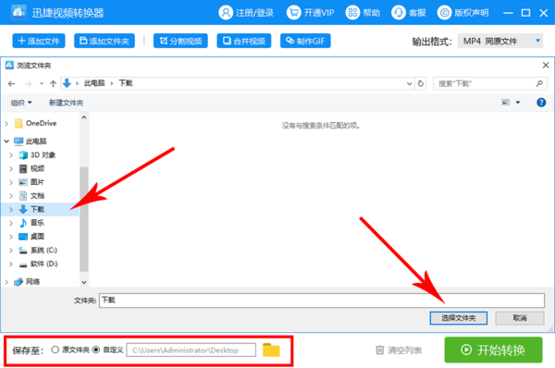Open the 分割视频 split video tool
555x368 pixels.
[180, 41]
